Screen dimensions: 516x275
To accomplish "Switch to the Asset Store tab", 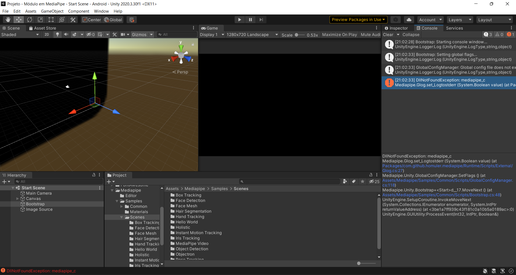I will [42, 28].
